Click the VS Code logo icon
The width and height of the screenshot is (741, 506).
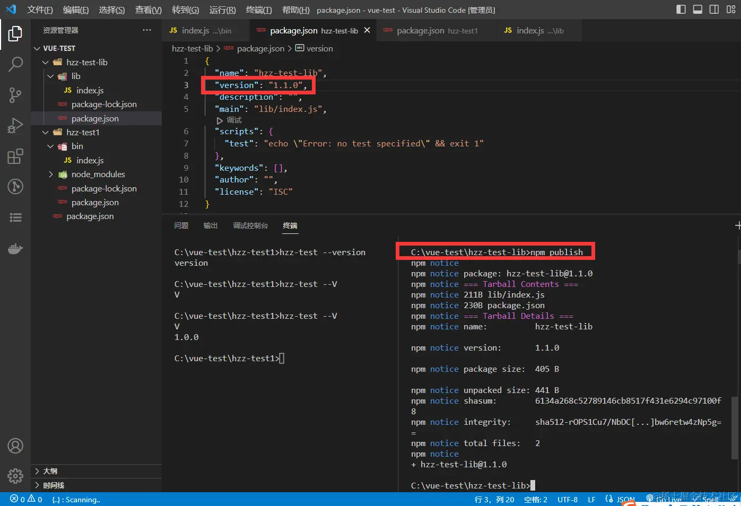(x=11, y=10)
